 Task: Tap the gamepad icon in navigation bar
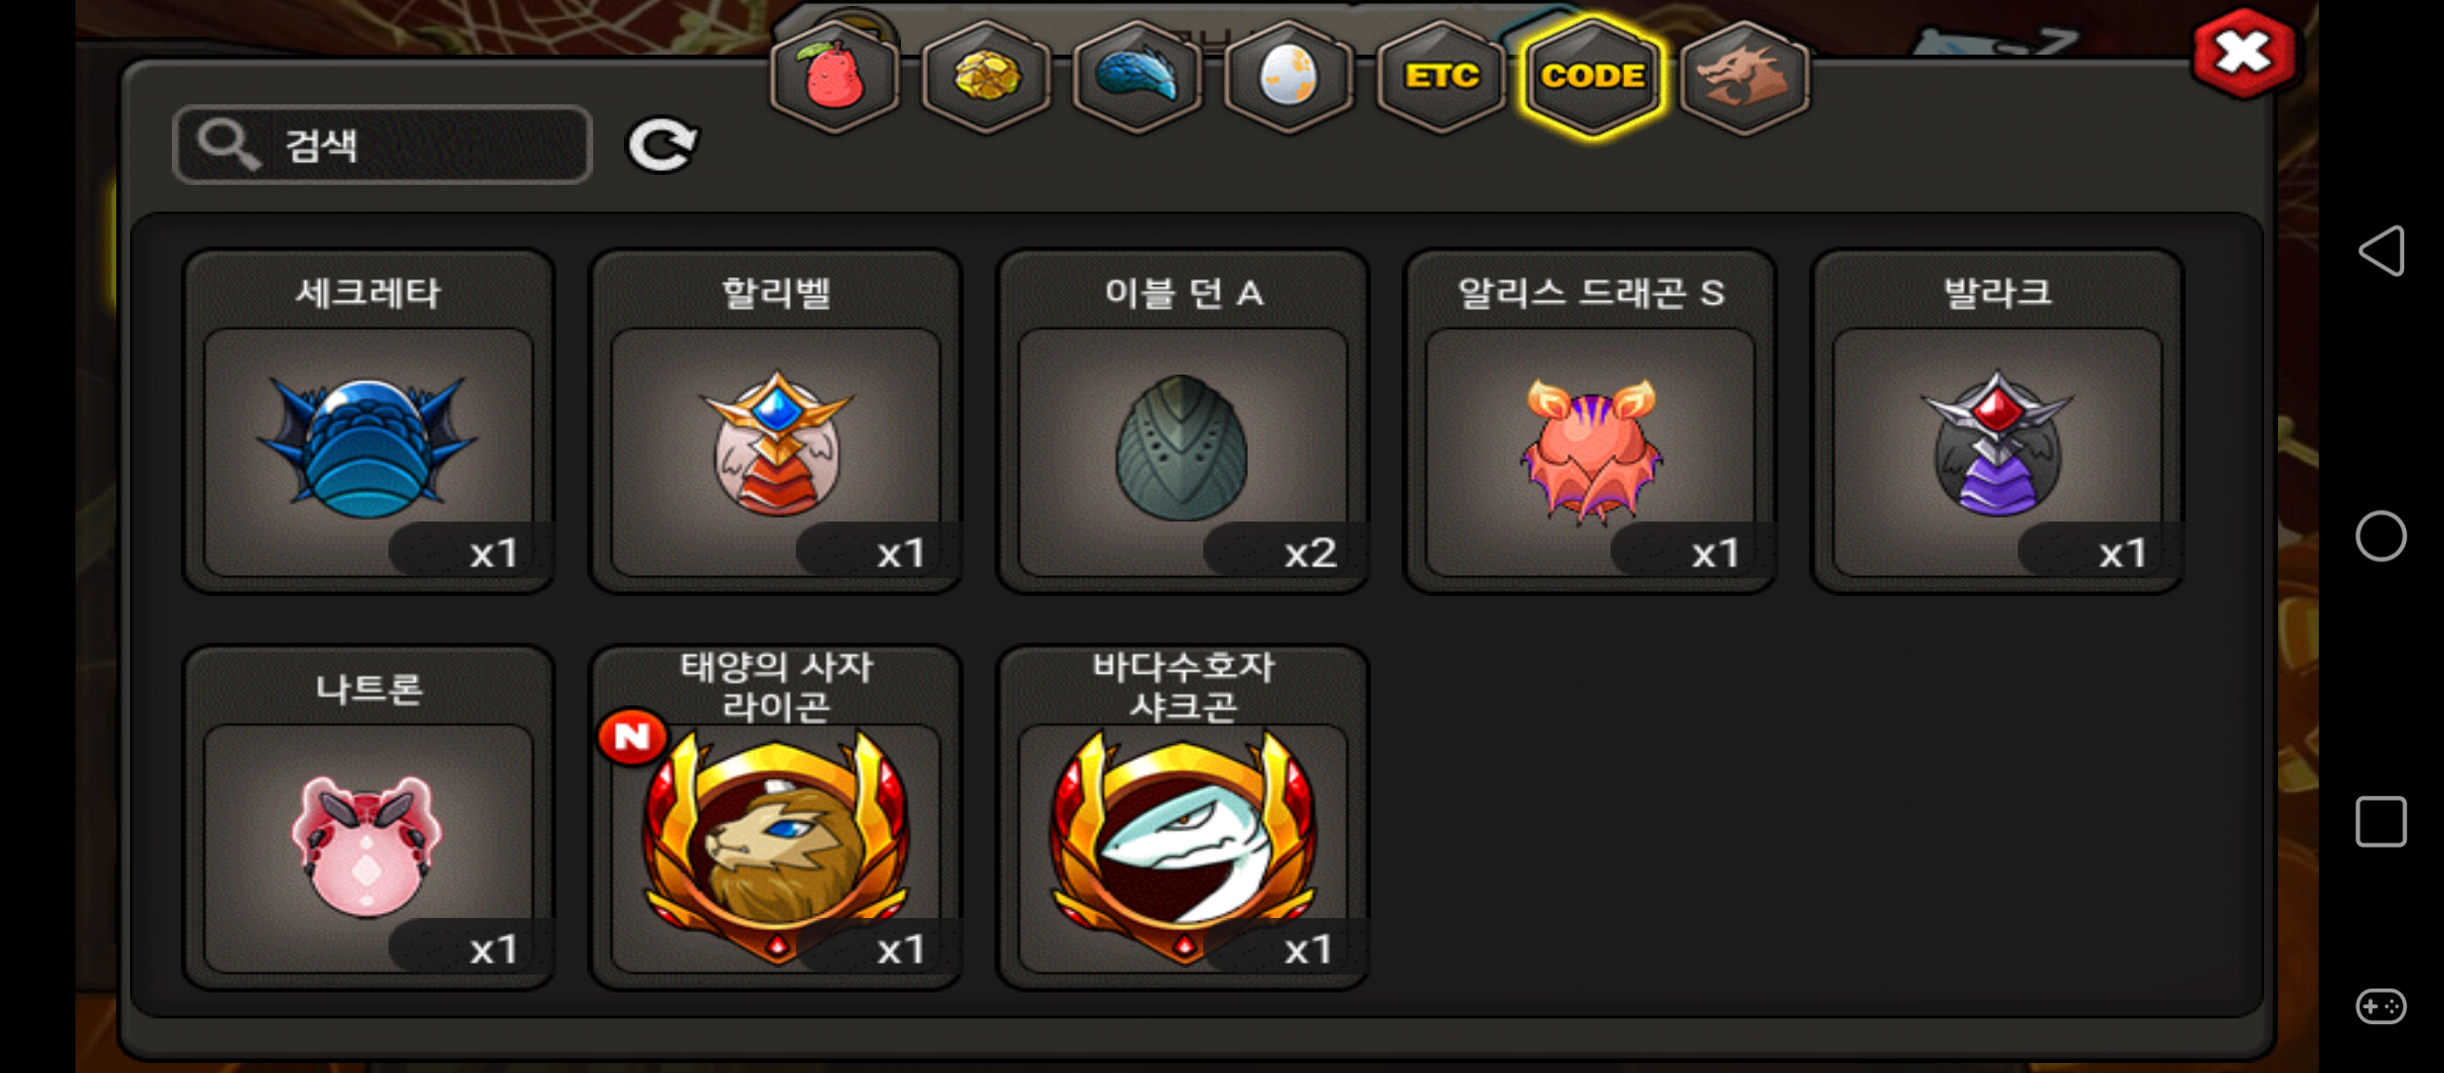(2381, 1006)
